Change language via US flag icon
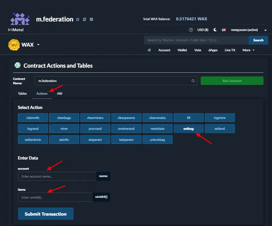 [224, 30]
